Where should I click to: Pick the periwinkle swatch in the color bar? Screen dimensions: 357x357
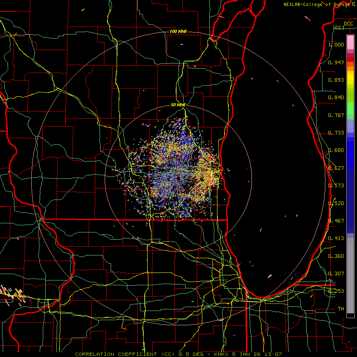point(350,126)
